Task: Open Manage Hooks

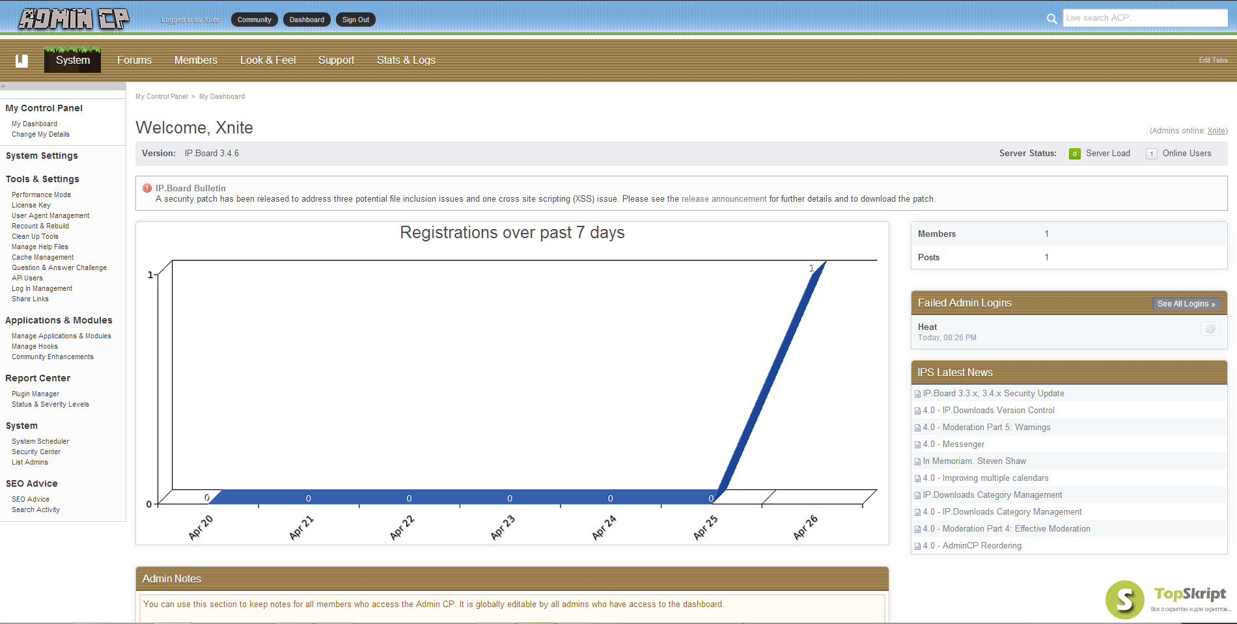Action: [35, 346]
